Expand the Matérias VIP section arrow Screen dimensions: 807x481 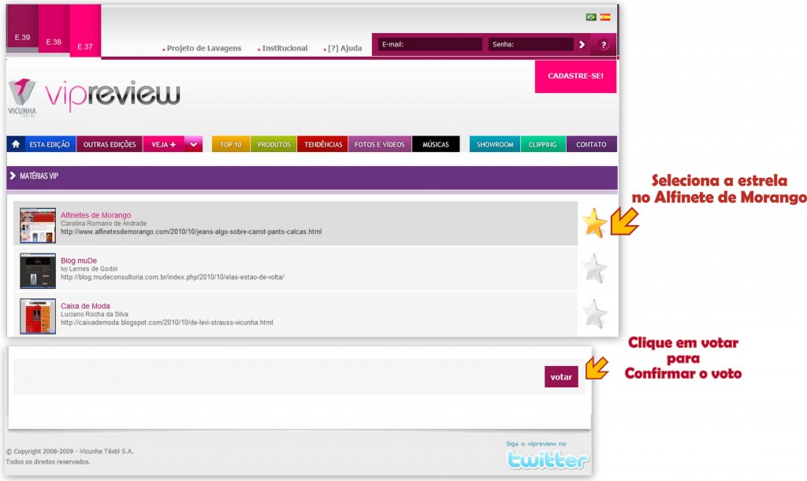(13, 176)
